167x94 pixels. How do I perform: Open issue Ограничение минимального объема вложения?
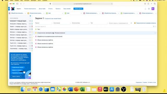tap(51, 33)
